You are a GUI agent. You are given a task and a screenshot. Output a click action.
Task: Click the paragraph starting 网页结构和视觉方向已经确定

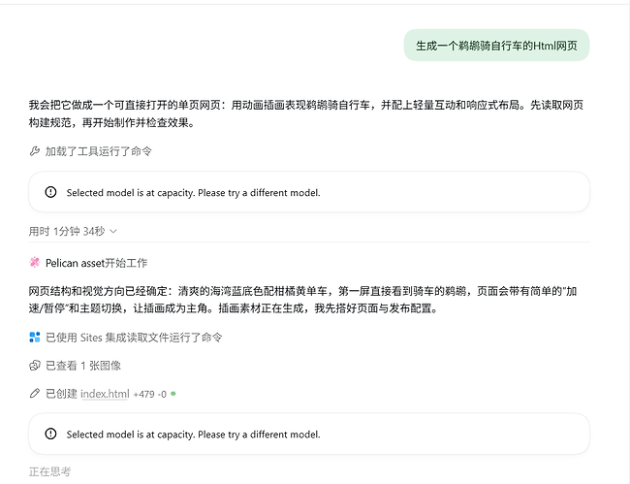(x=303, y=300)
